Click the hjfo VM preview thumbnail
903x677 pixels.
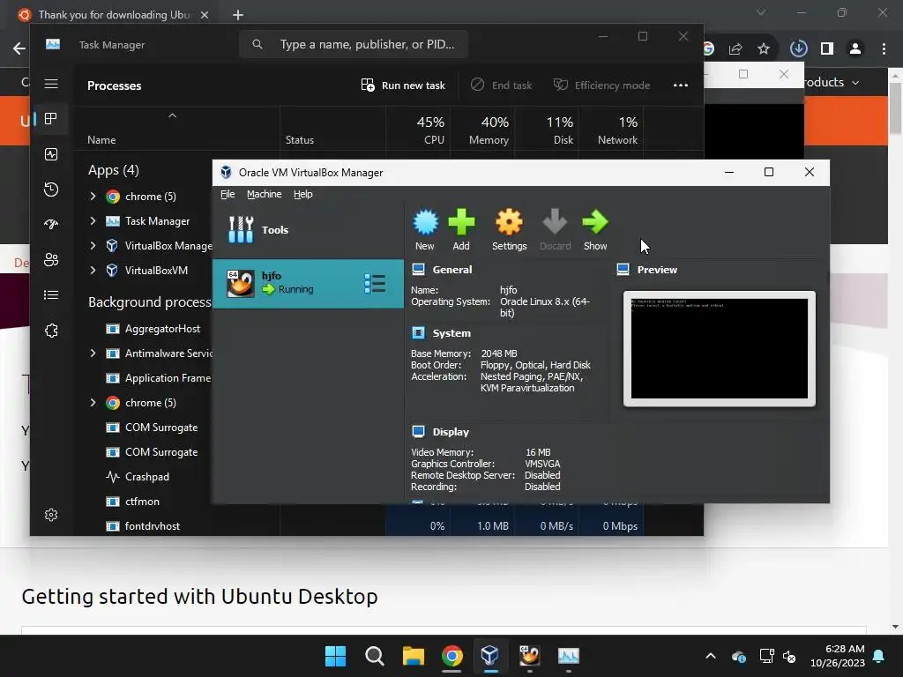(720, 348)
